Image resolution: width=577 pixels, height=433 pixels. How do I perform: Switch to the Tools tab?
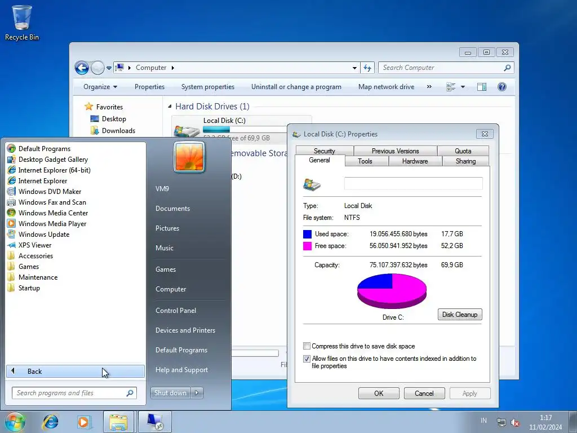365,161
